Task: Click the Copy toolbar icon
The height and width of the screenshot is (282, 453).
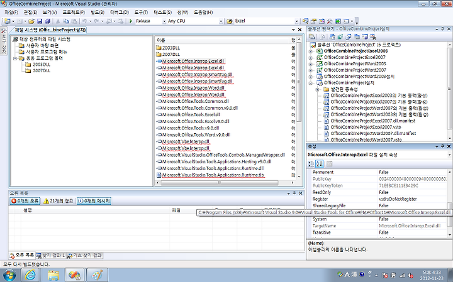Action: pyautogui.click(x=66, y=21)
